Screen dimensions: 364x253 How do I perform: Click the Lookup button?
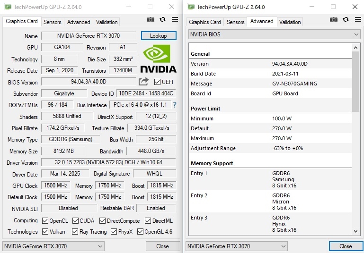[159, 36]
